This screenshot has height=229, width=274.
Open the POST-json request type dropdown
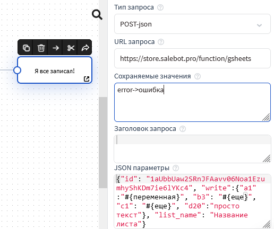click(192, 24)
